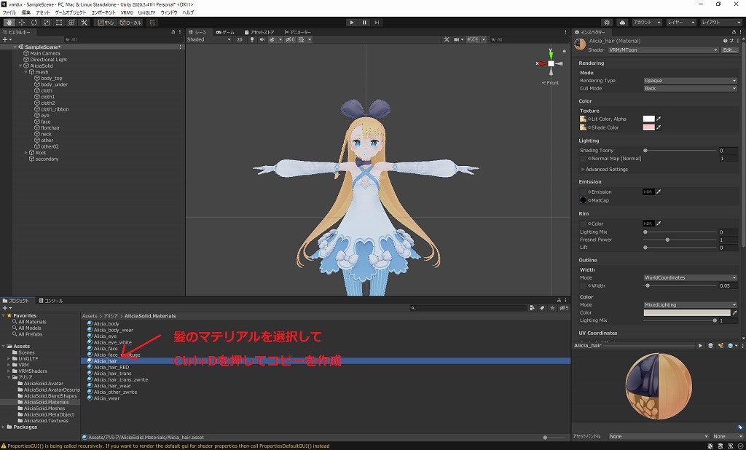Switch to the Game tab
746x450 pixels.
click(x=225, y=32)
